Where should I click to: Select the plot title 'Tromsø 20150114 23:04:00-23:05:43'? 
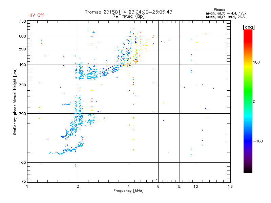[129, 12]
